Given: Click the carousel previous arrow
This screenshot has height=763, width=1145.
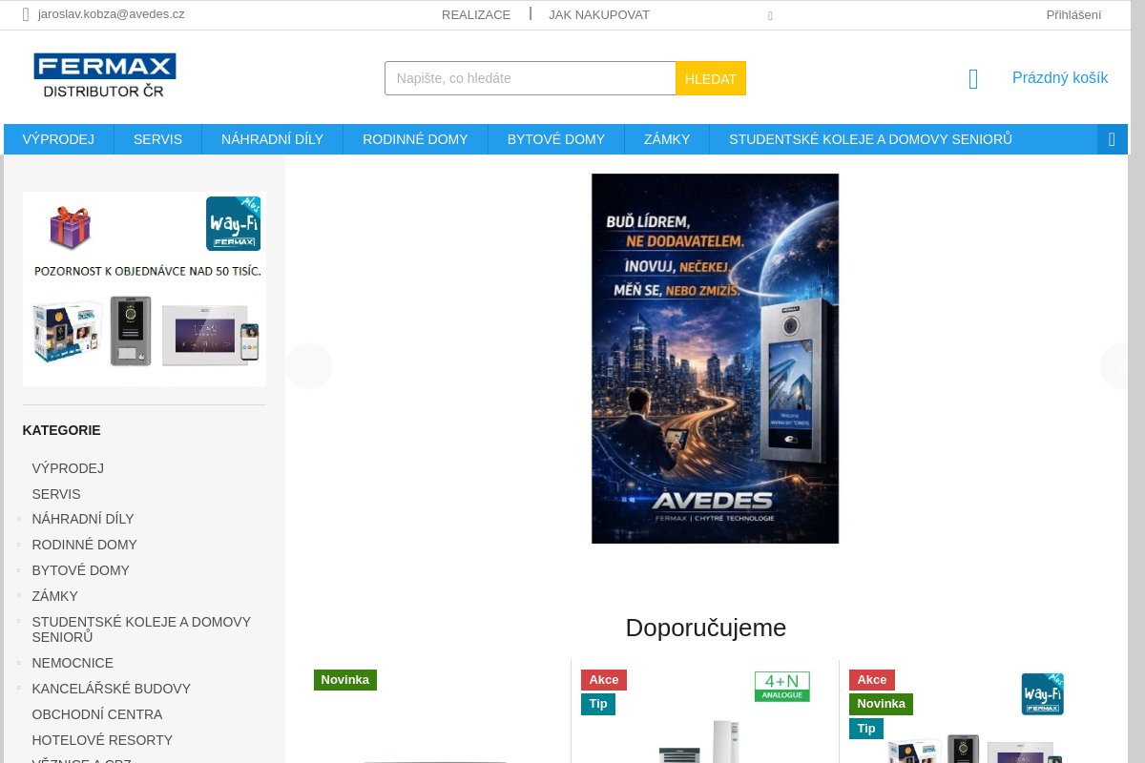Looking at the screenshot, I should (x=308, y=365).
